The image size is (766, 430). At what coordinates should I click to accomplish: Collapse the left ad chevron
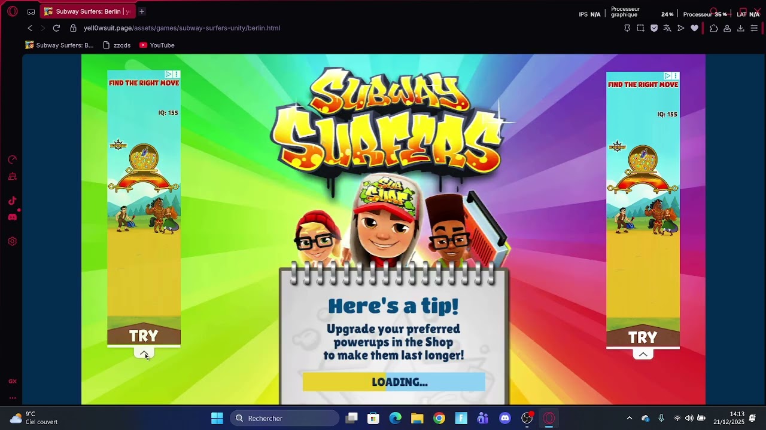click(x=144, y=354)
